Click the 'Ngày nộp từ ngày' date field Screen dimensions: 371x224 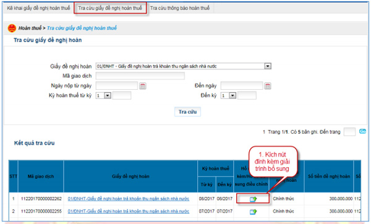point(117,85)
